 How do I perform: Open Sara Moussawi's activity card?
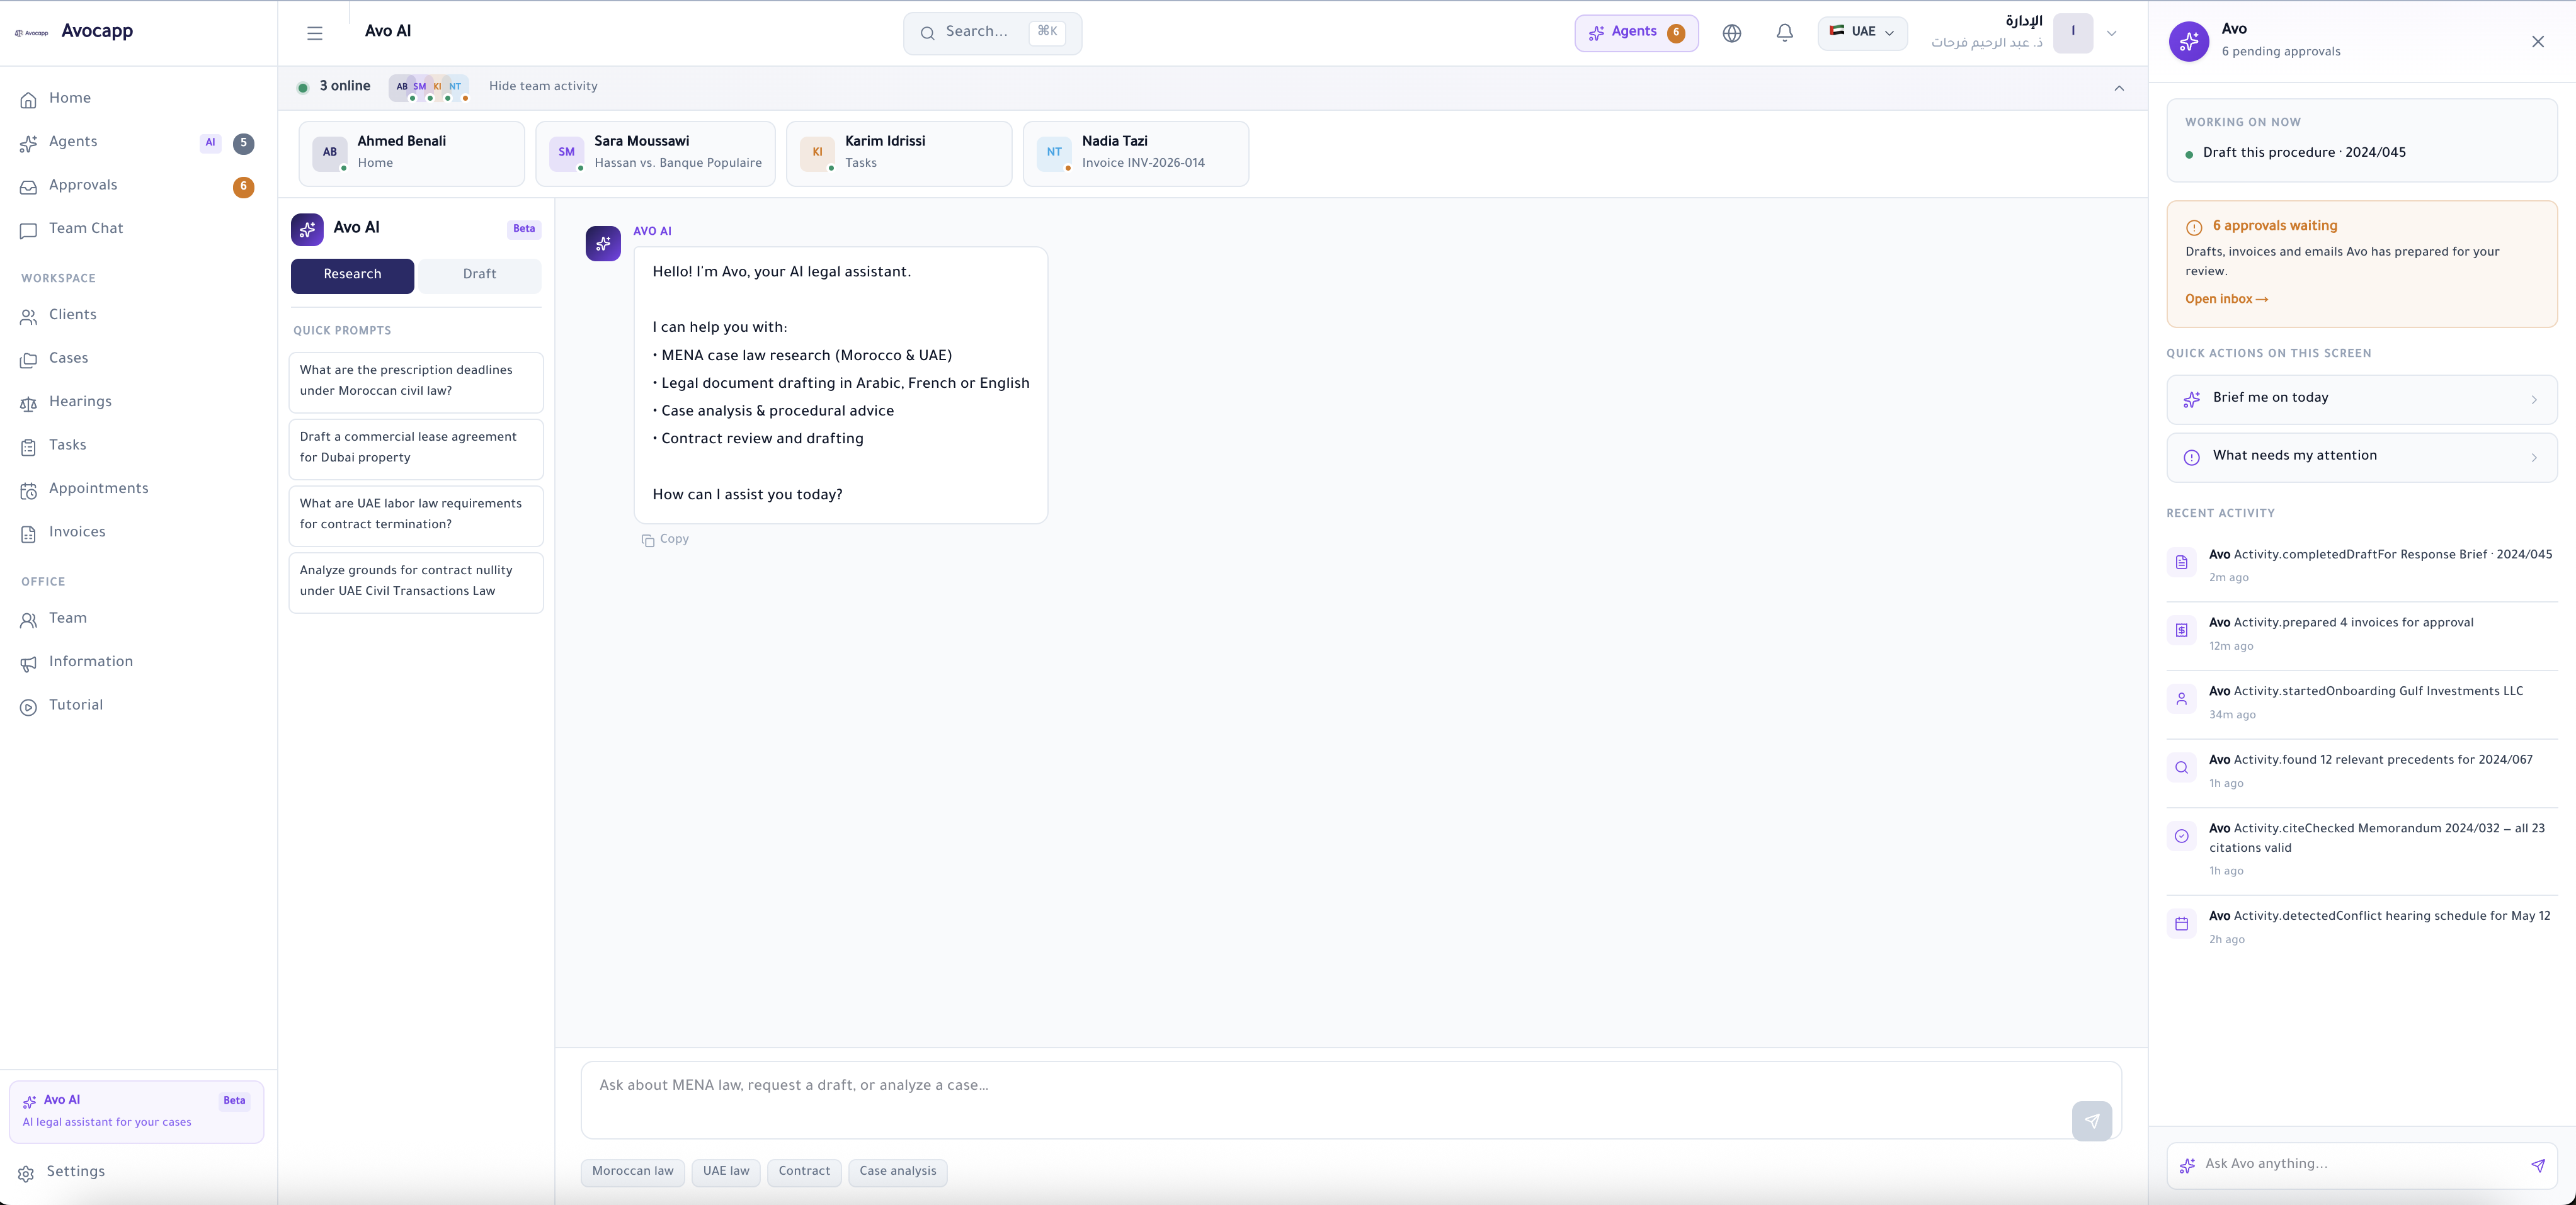tap(655, 154)
